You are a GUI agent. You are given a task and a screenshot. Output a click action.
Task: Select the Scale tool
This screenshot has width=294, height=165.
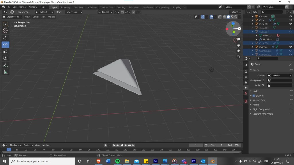[x=5, y=51]
